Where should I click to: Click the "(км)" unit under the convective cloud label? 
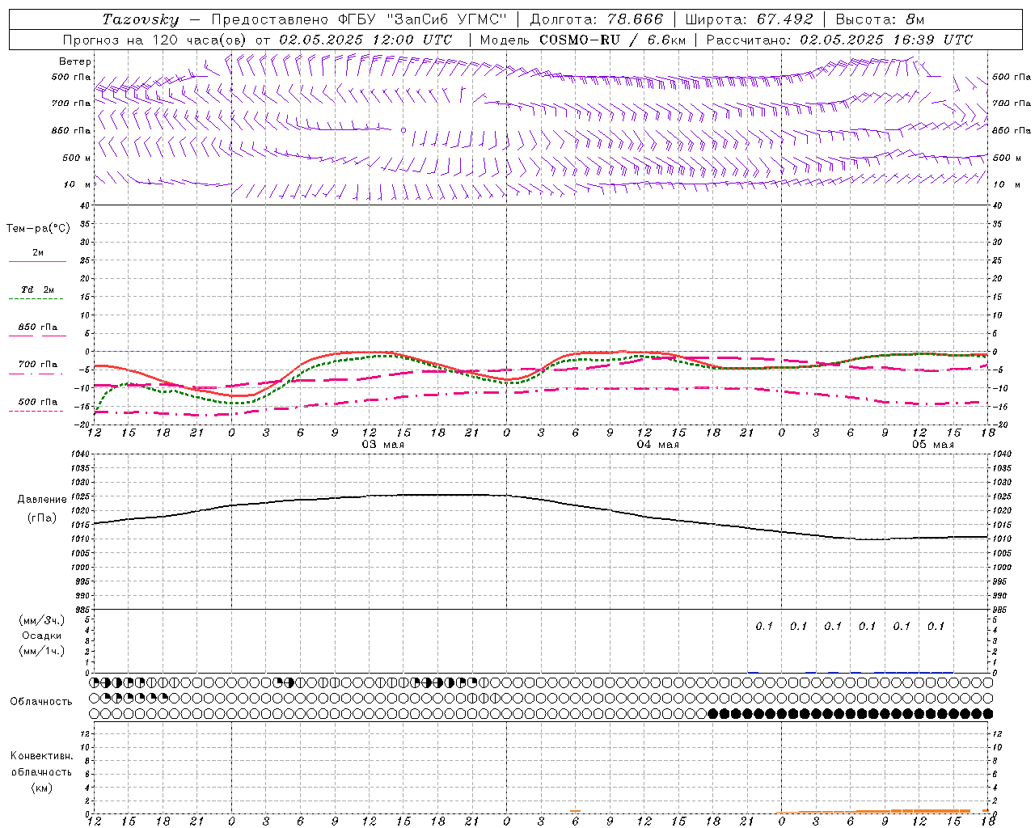coord(42,788)
